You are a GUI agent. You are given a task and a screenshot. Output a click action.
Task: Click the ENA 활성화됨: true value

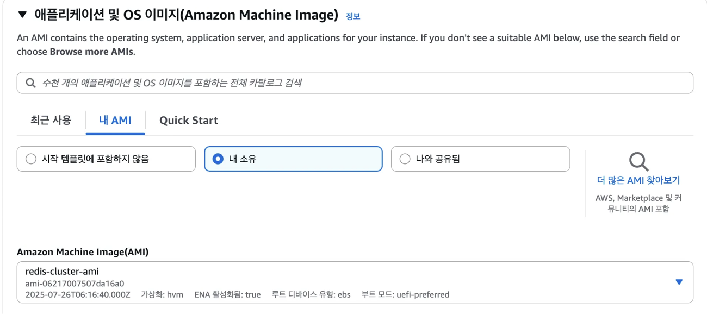click(x=227, y=295)
